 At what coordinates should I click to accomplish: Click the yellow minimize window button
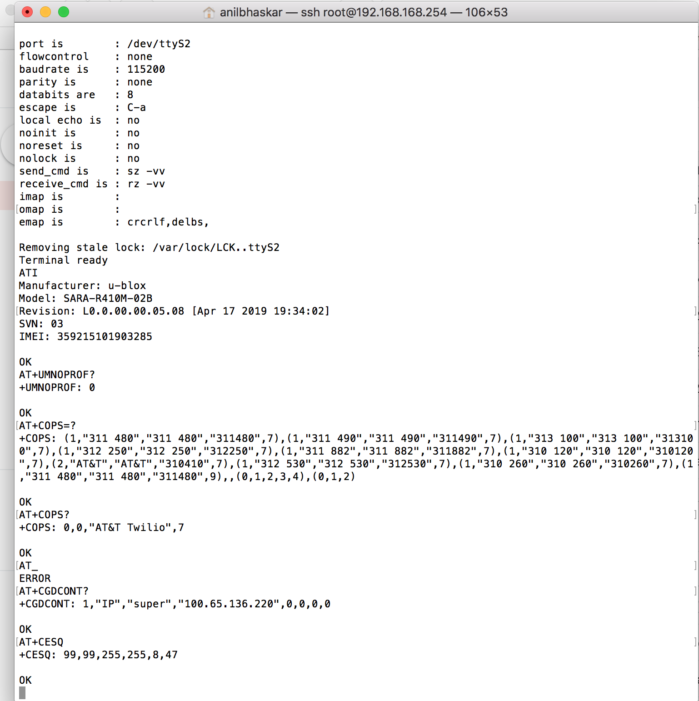pyautogui.click(x=45, y=12)
